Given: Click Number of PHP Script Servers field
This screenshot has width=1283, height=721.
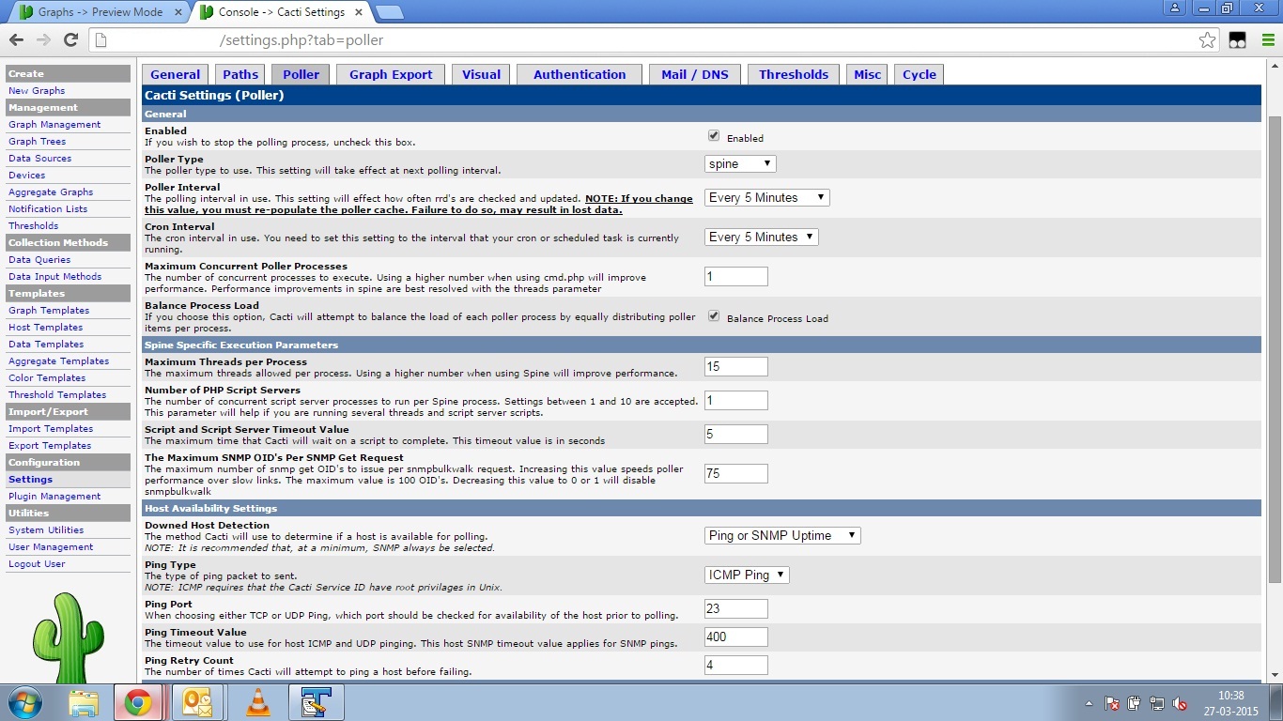Looking at the screenshot, I should tap(736, 401).
